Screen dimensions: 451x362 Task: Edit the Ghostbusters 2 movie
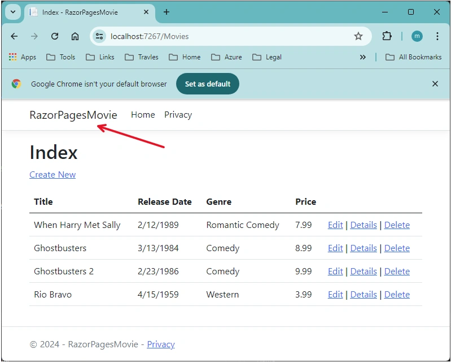pos(335,271)
